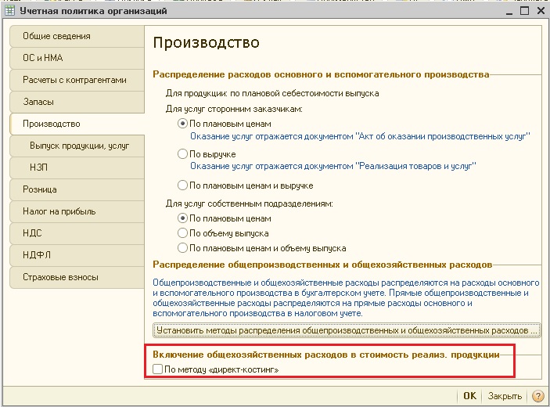
Task: Click label 'Для услуг собственным подразделениям:'
Action: (249, 203)
